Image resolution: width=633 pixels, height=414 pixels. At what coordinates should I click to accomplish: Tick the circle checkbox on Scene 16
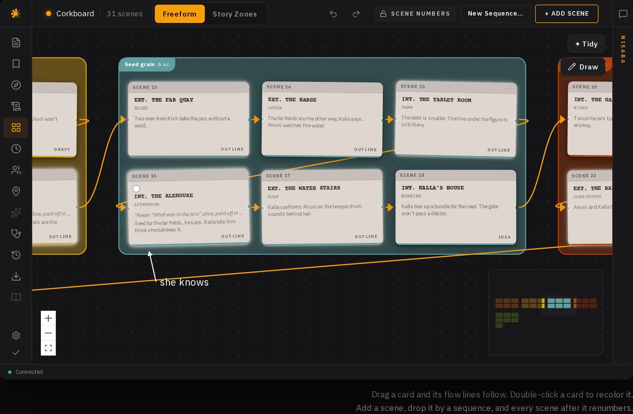[x=136, y=189]
